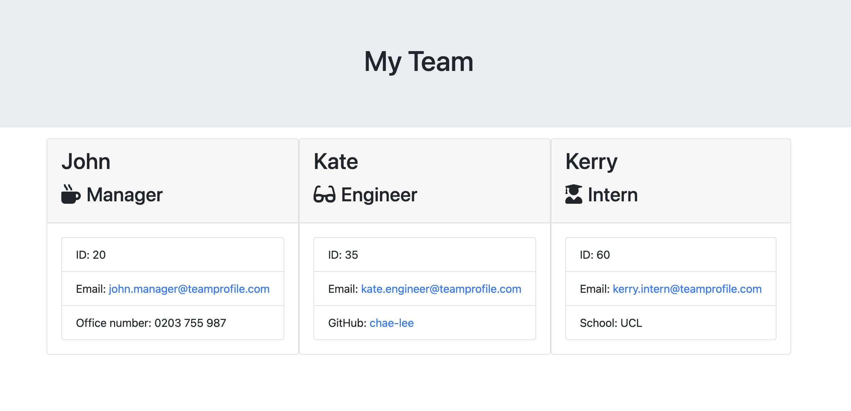851x411 pixels.
Task: Click the graduate icon beside Intern
Action: tap(574, 194)
